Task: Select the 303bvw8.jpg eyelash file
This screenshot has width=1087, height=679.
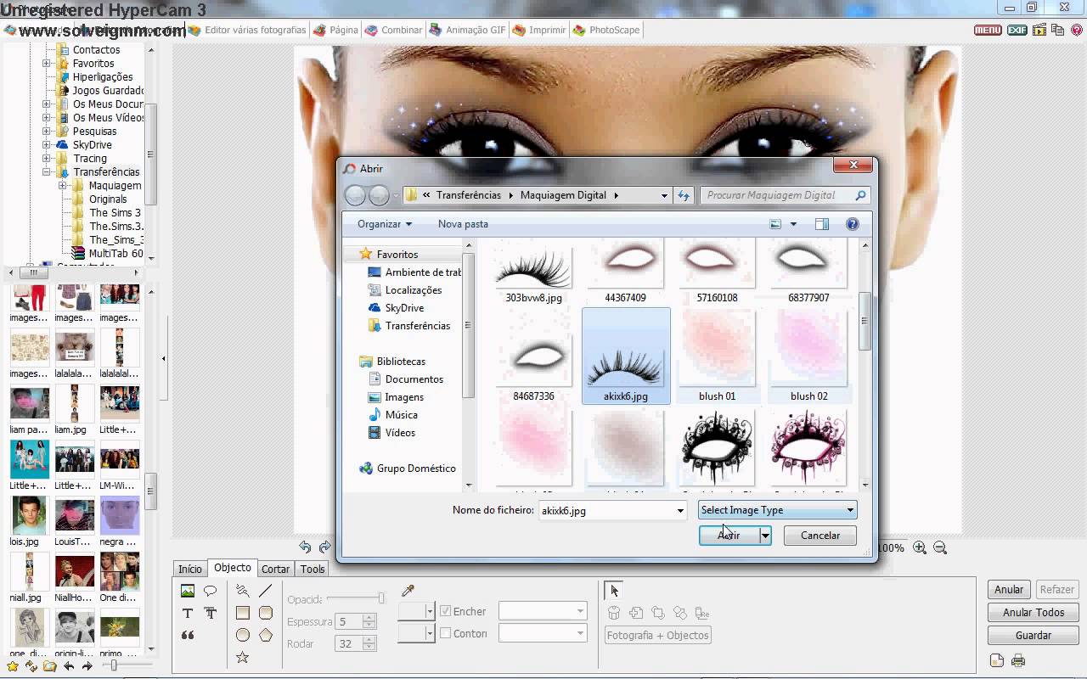Action: coord(533,272)
